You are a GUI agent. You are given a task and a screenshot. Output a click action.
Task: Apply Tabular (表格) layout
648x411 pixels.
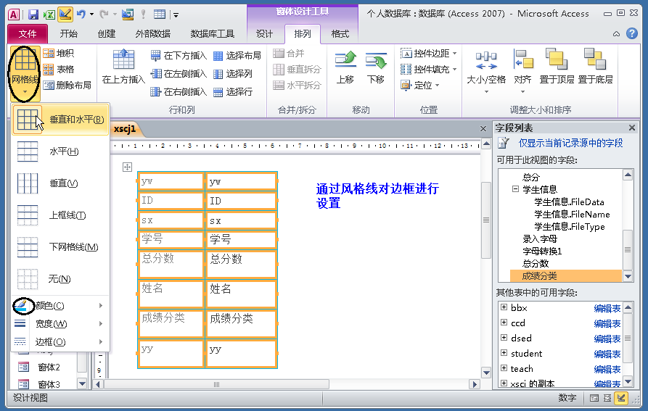tap(59, 70)
